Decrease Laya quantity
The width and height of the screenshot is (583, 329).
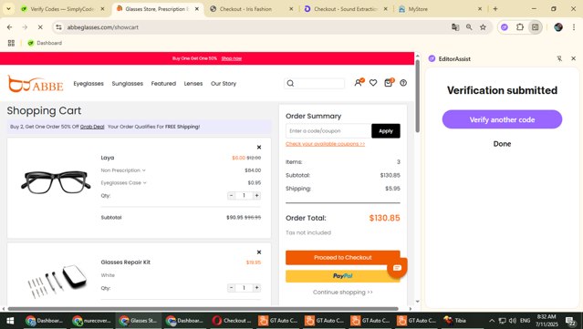[x=231, y=195]
